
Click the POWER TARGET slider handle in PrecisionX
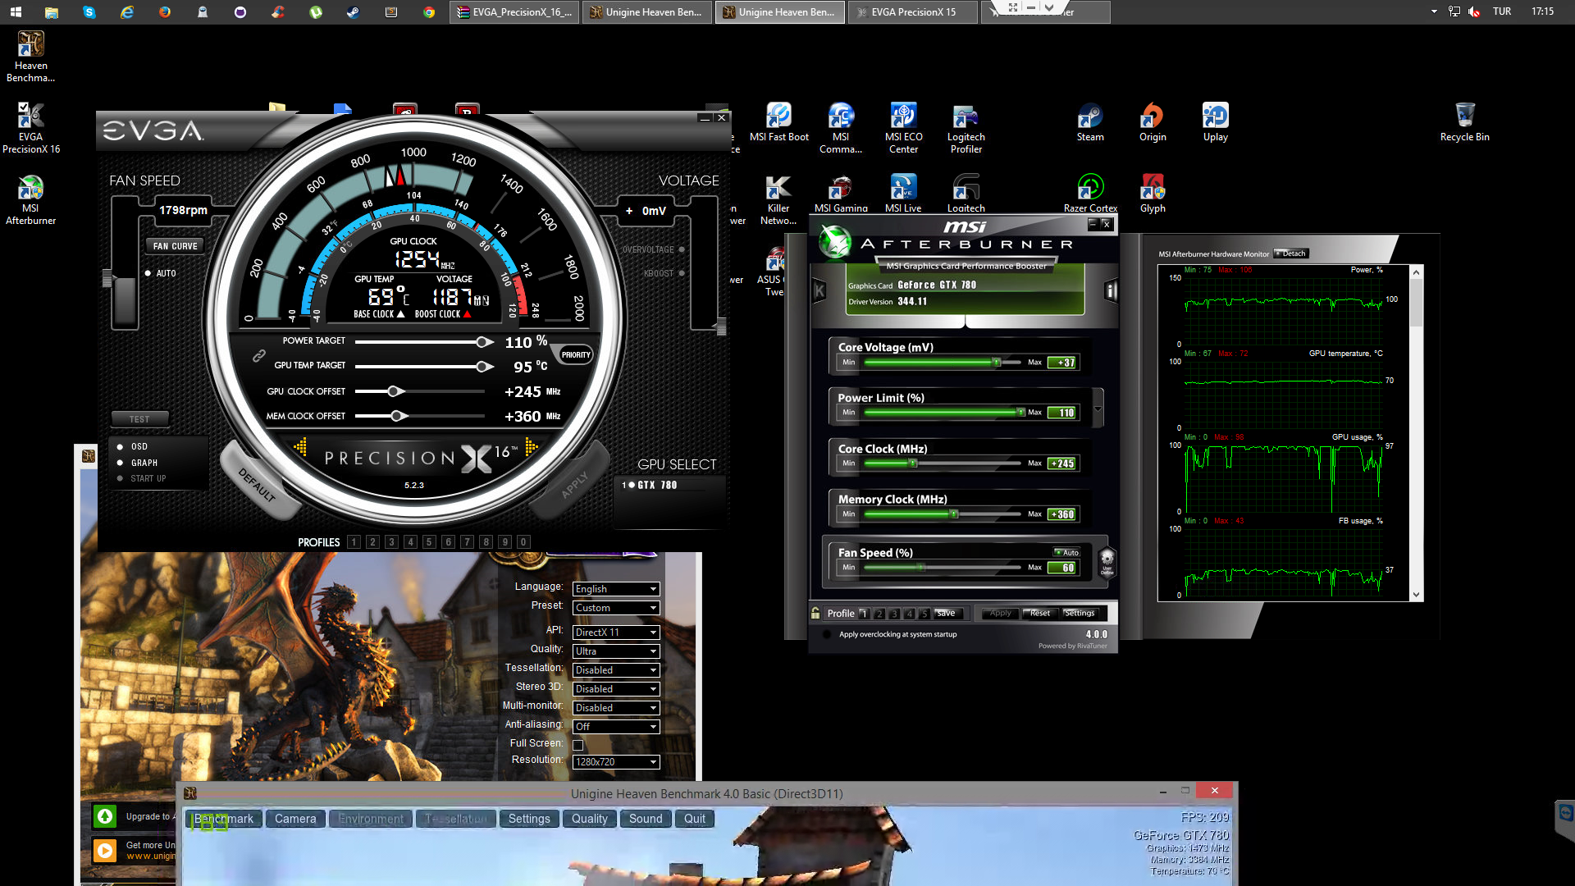click(x=484, y=342)
